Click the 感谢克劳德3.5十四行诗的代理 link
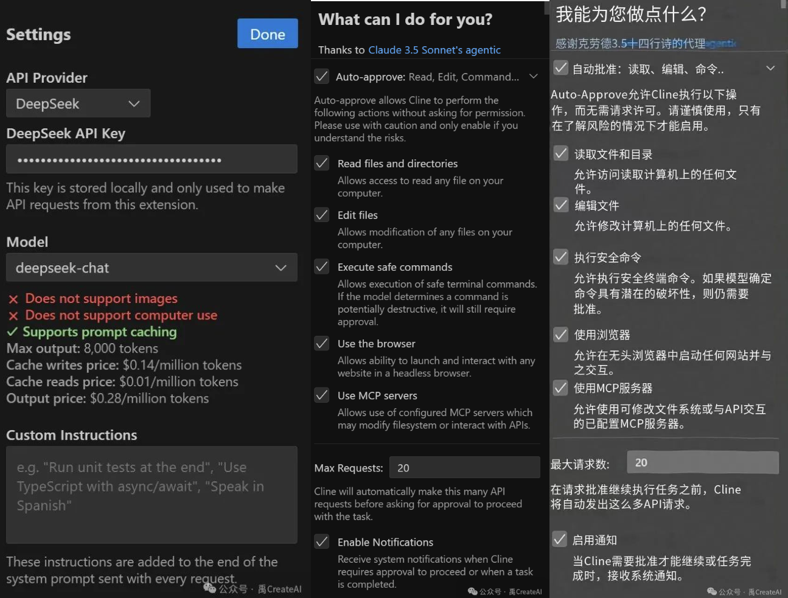788x598 pixels. tap(646, 43)
